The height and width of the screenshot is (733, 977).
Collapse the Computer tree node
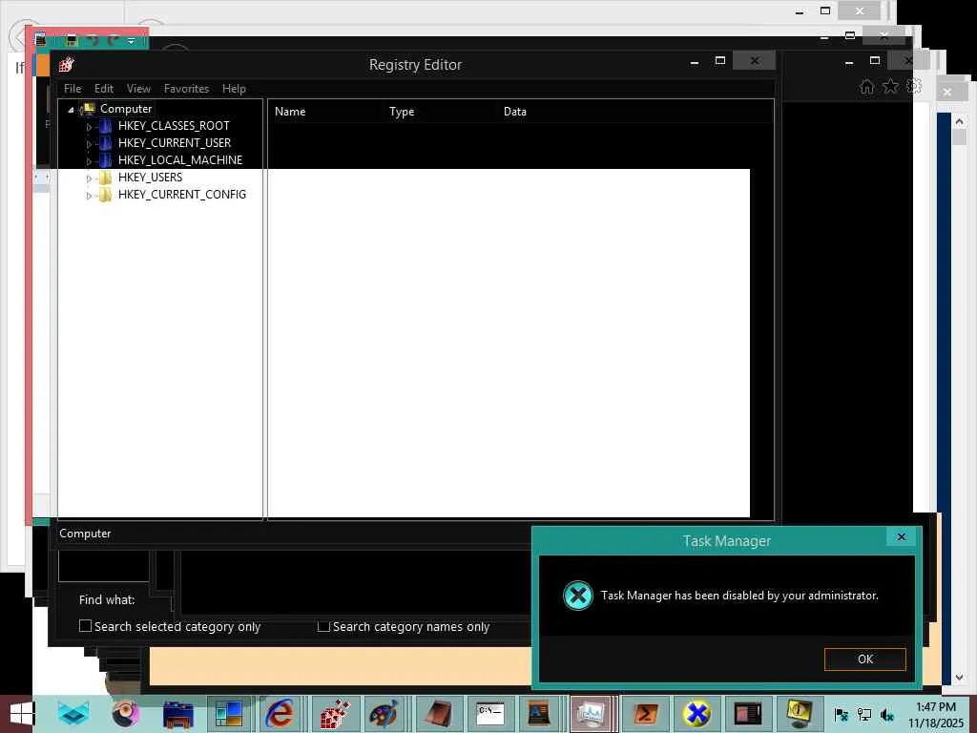(x=71, y=110)
